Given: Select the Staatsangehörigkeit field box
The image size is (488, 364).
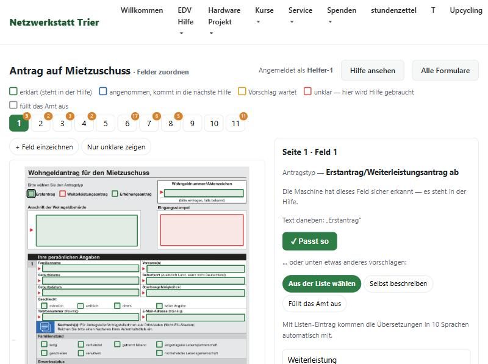Looking at the screenshot, I should (x=196, y=293).
